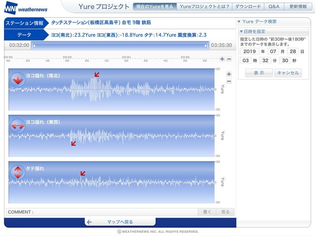Image resolution: width=315 pixels, height=236 pixels.
Task: Click the year field showing 2019
Action: click(x=250, y=52)
